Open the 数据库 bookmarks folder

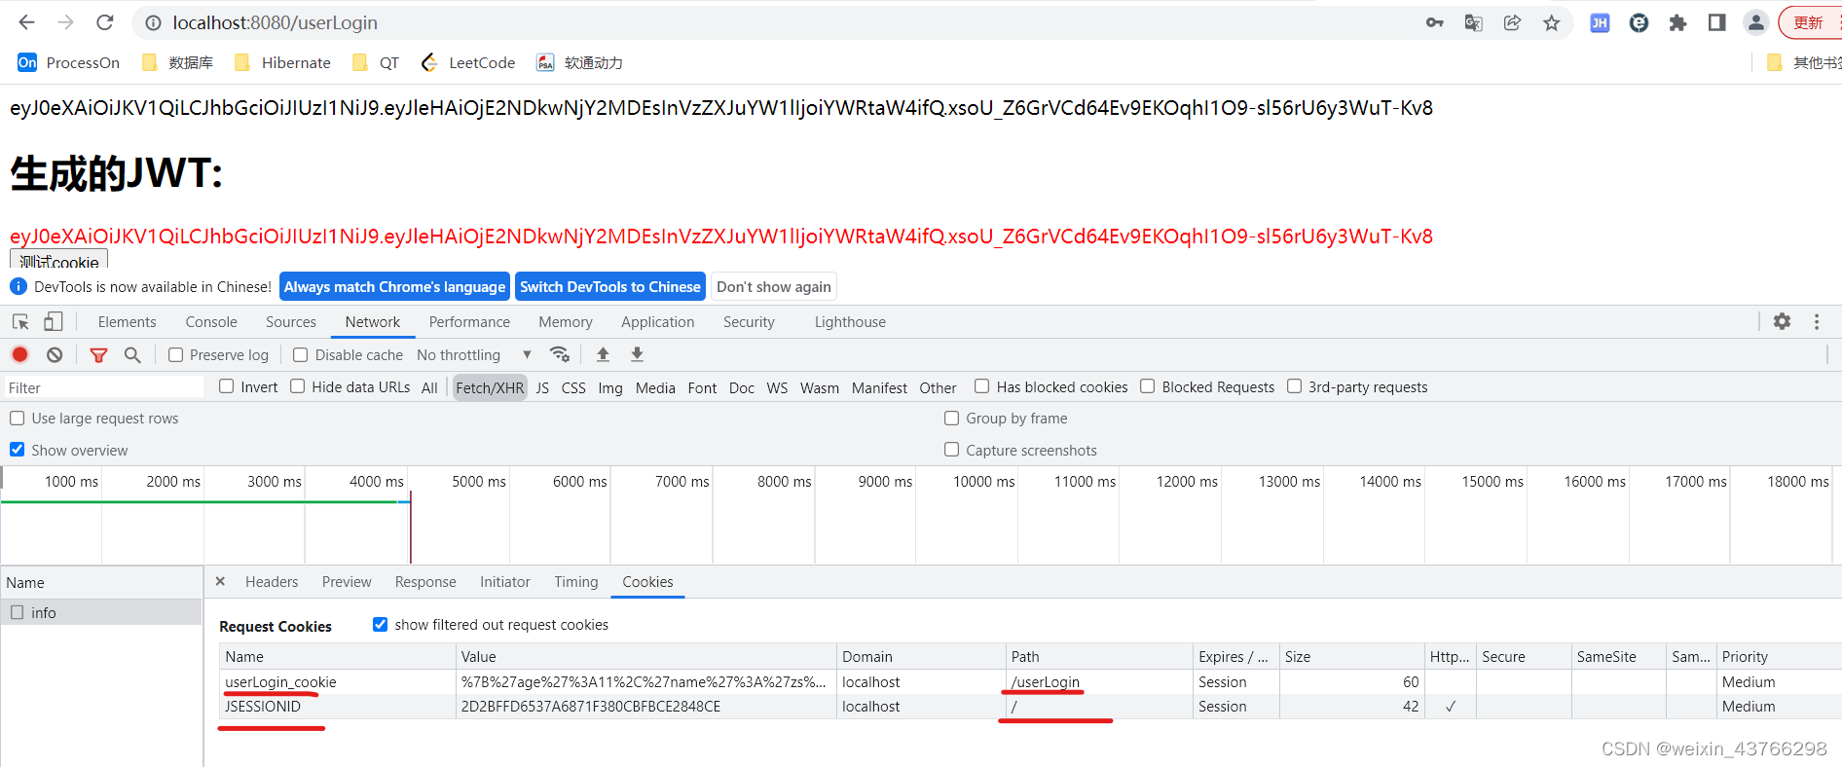[177, 62]
